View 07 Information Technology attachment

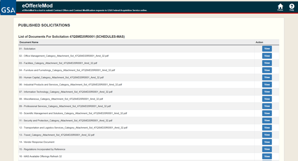point(267,92)
